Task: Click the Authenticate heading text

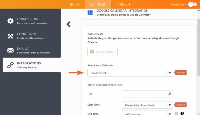Action: click(95, 34)
